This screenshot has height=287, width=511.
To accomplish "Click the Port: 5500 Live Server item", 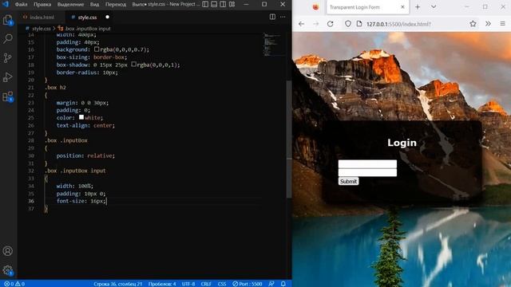I will tap(247, 284).
